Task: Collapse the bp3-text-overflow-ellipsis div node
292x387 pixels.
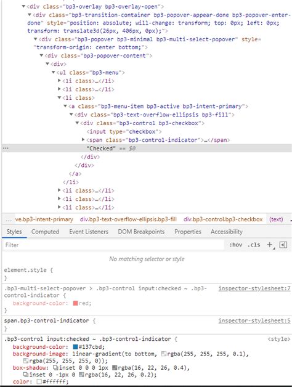Action: 71,114
